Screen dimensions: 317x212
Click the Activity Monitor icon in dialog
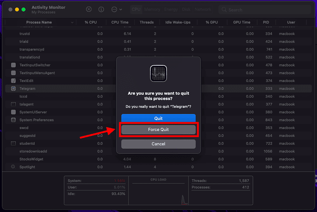158,74
